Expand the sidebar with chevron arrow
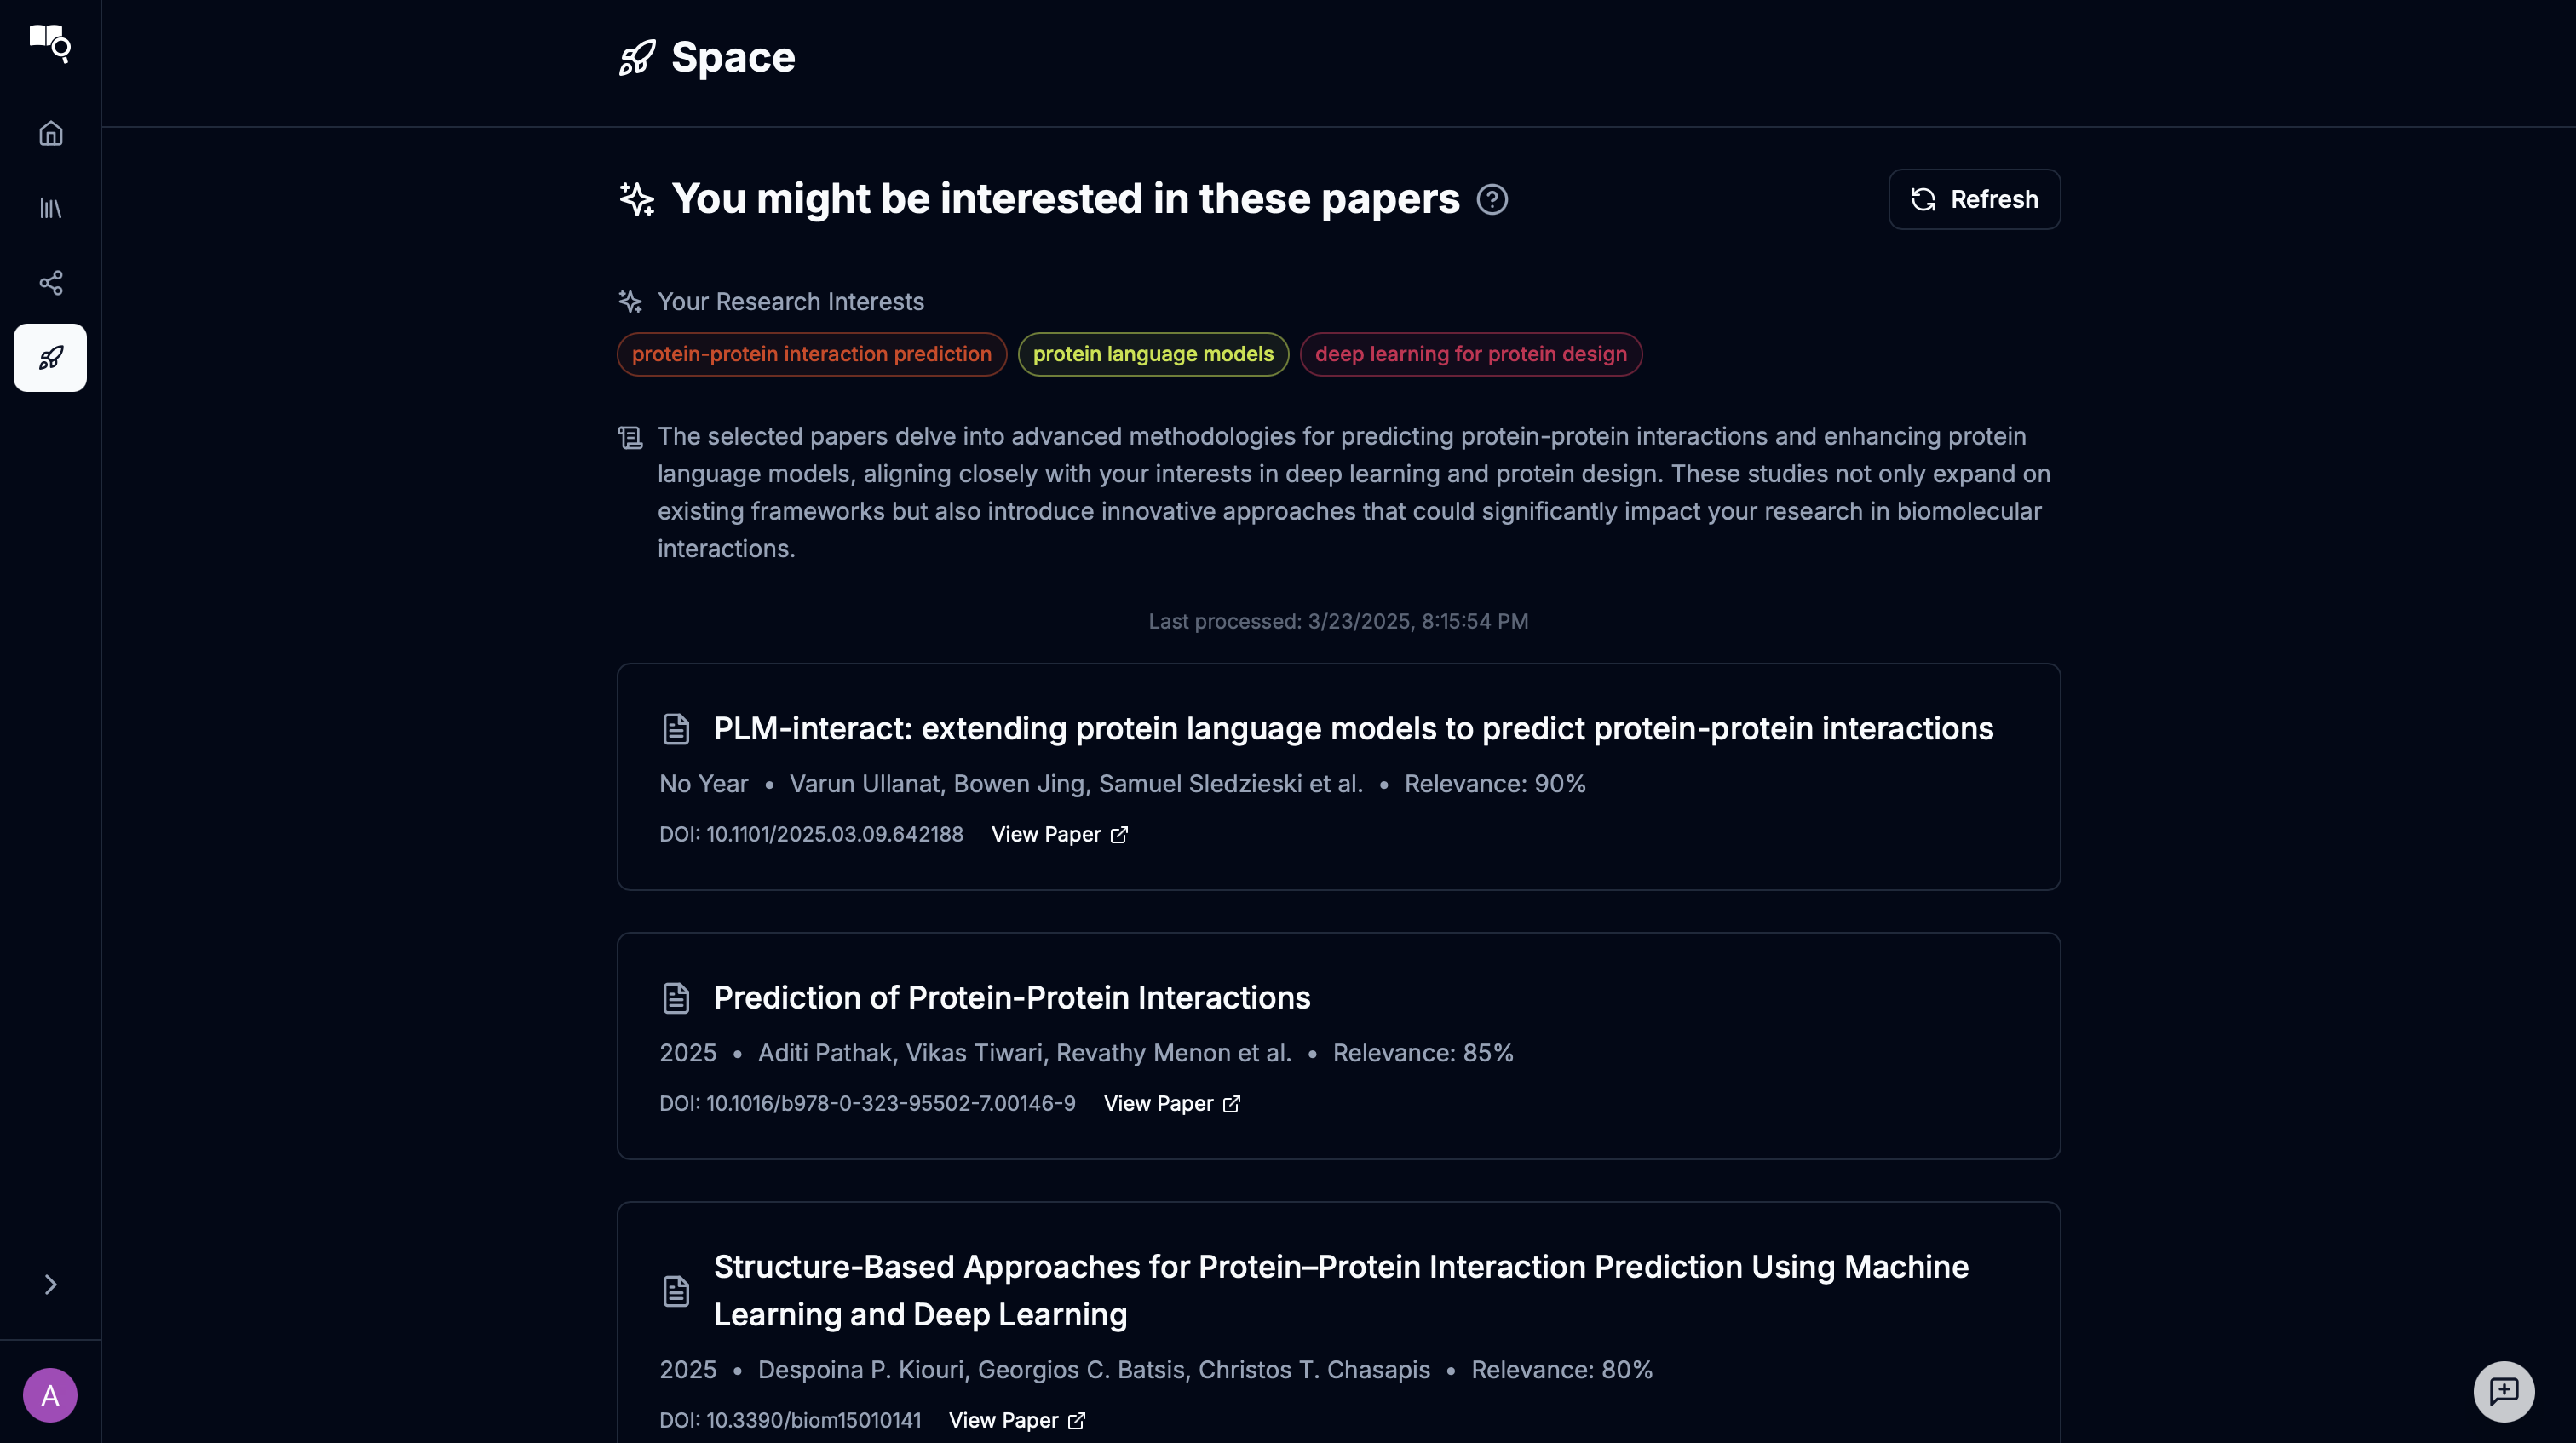Screen dimensions: 2576x1443 (x=50, y=1284)
